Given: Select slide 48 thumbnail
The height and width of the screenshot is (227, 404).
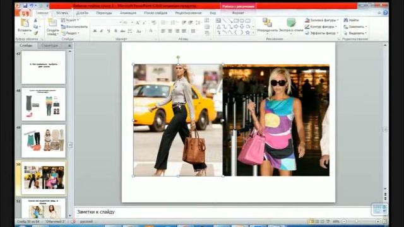Looking at the screenshot, I should coord(44,104).
